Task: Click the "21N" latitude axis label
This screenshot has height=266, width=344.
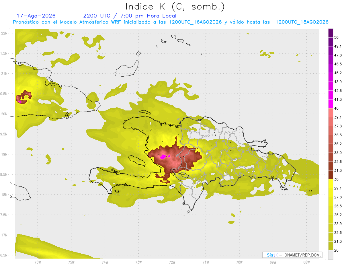Action: tap(5, 73)
